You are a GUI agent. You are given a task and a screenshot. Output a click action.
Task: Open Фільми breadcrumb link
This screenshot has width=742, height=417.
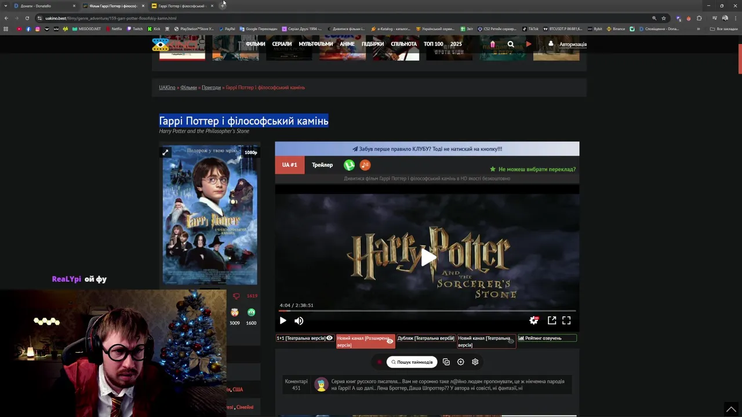(188, 87)
